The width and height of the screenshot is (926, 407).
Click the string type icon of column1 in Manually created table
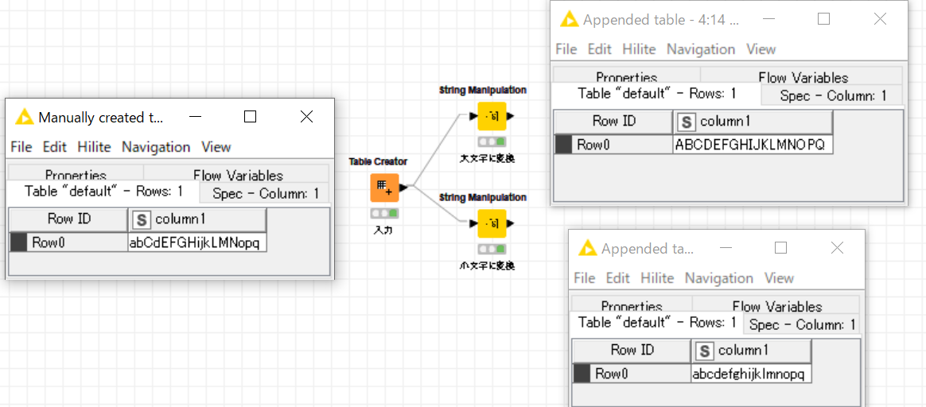(141, 220)
